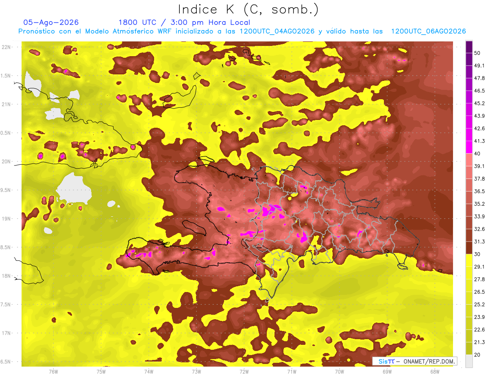The width and height of the screenshot is (488, 377).
Task: Click the olive swatch between 20 and 21.3
Action: pyautogui.click(x=469, y=348)
